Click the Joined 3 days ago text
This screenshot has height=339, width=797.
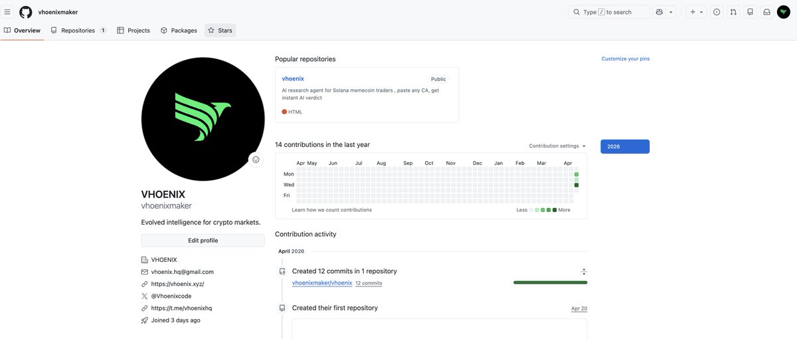pyautogui.click(x=176, y=320)
